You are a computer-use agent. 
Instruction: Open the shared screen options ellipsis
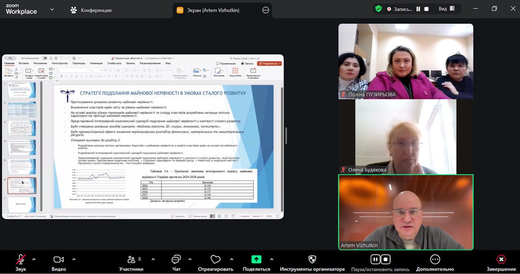click(x=266, y=10)
